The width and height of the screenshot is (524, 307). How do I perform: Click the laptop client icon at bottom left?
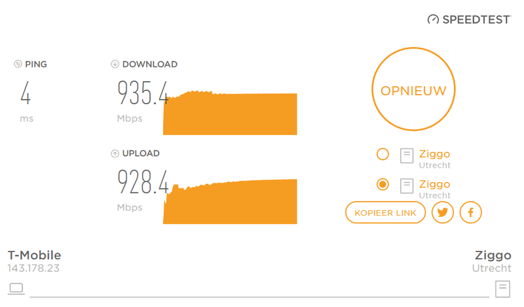16,288
